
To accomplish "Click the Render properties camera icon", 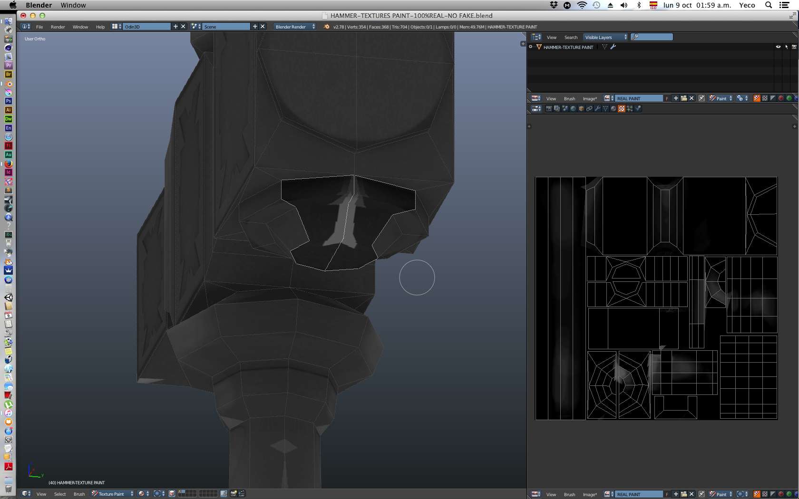I will coord(548,109).
